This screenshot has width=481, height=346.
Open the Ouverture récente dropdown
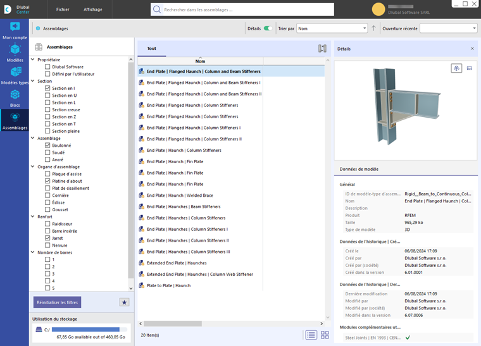pos(448,28)
